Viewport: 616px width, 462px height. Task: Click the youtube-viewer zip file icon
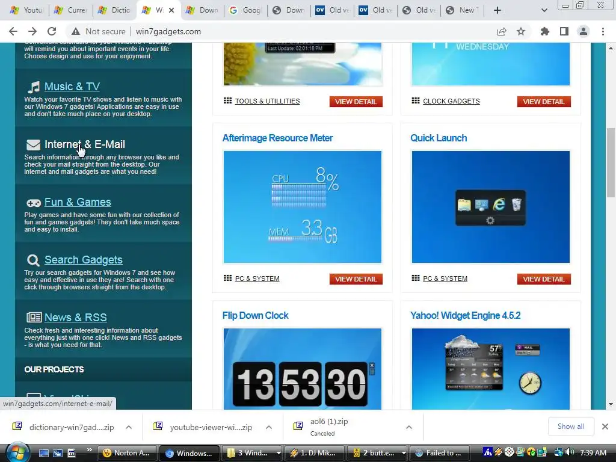[158, 427]
